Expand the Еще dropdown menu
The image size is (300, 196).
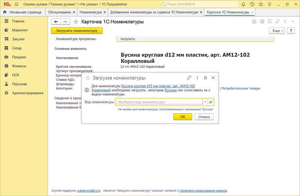277,31
